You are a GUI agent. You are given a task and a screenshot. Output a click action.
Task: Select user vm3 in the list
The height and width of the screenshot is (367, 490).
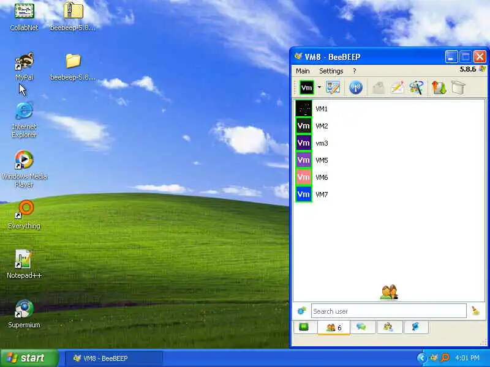[389, 143]
